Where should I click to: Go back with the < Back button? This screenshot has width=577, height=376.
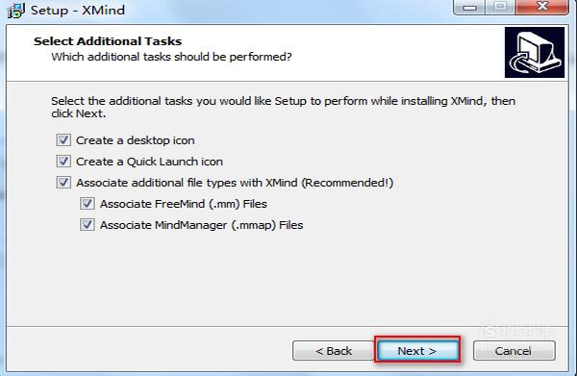(334, 351)
